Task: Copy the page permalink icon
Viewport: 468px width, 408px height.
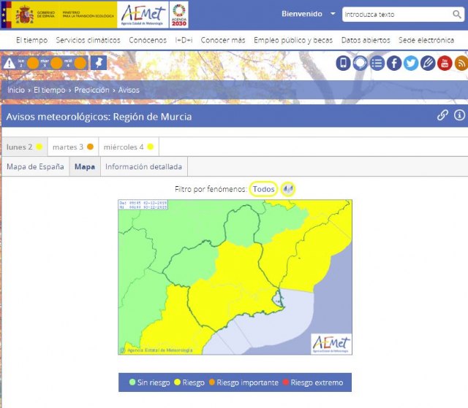Action: (x=442, y=115)
